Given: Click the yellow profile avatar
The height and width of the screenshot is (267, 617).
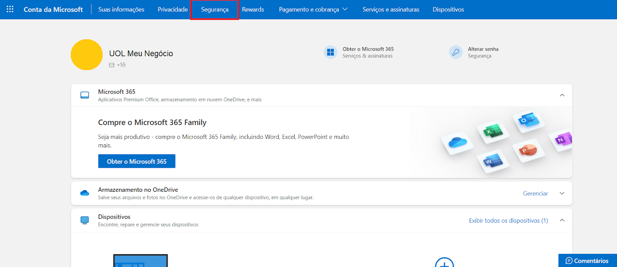Looking at the screenshot, I should 87,55.
